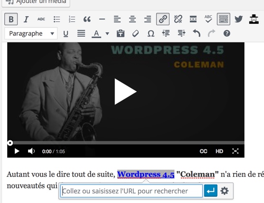Play the video with the large center play button
The height and width of the screenshot is (203, 264).
coord(125,92)
